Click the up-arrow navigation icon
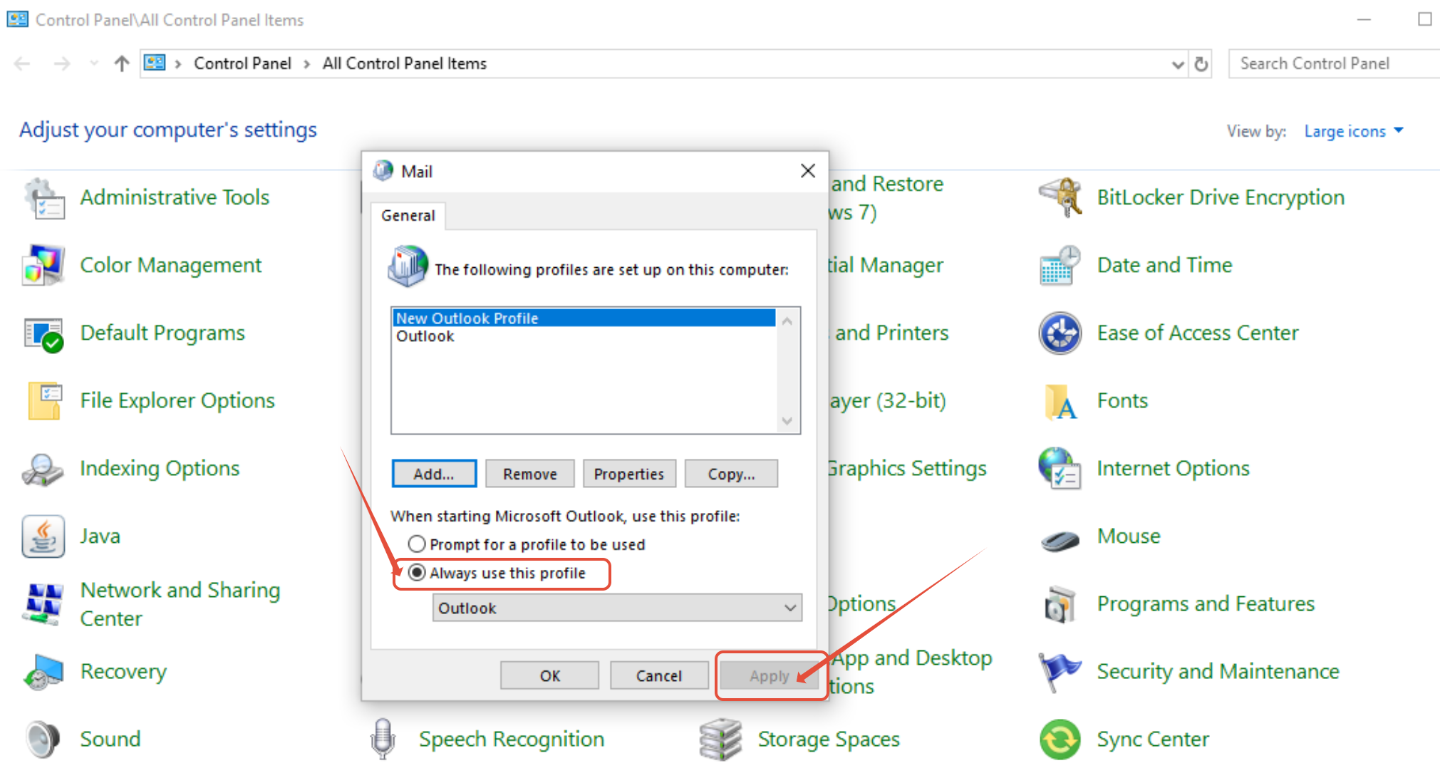This screenshot has height=768, width=1440. (x=122, y=64)
